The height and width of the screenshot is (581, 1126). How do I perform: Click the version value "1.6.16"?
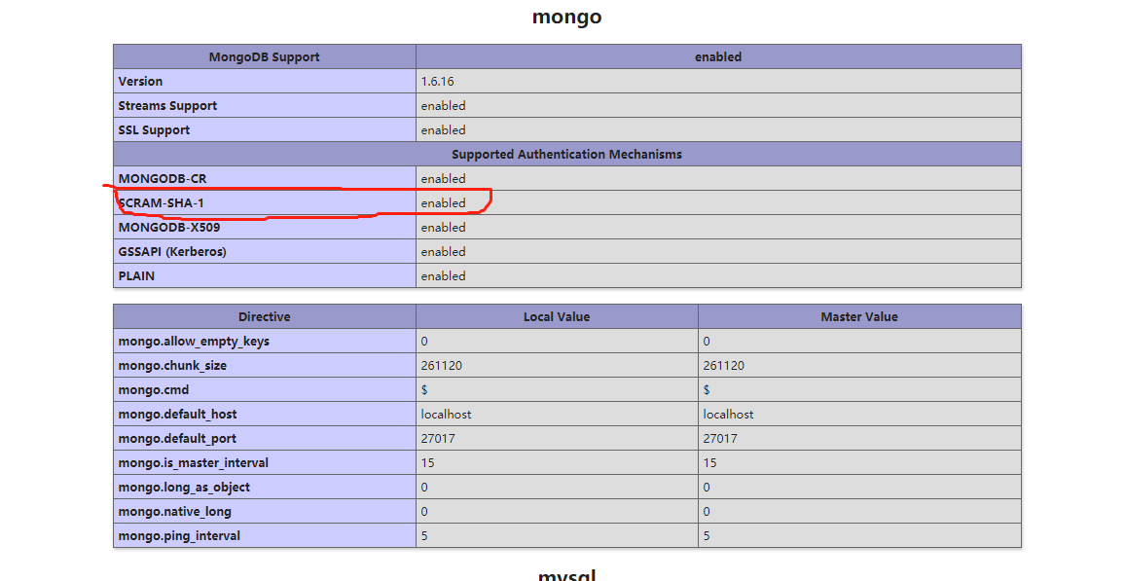click(x=437, y=81)
